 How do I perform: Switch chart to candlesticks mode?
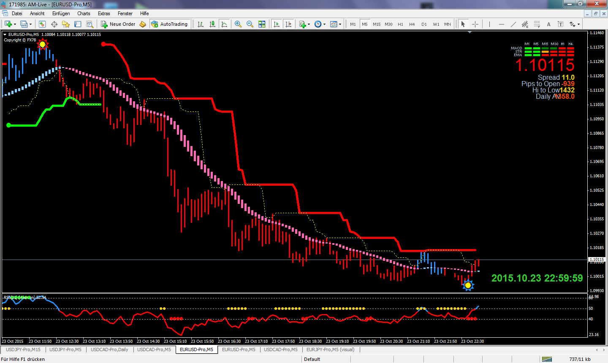[212, 24]
